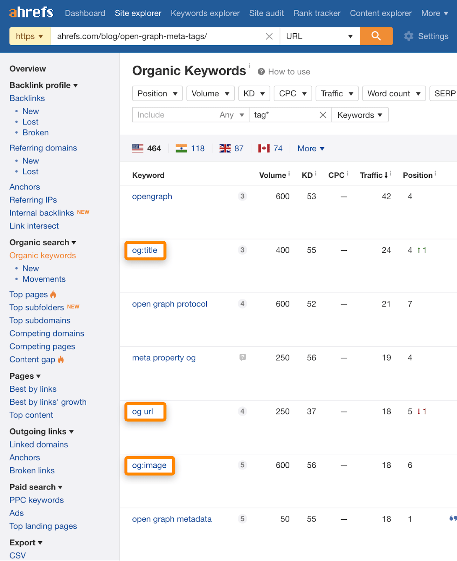Open the og:image keyword link
This screenshot has height=561, width=457.
click(x=149, y=465)
